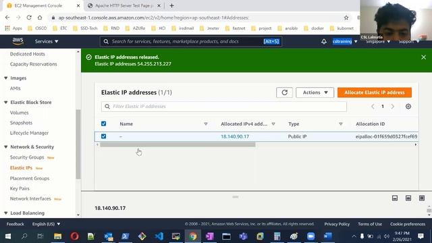Uncheck the 18.140.90.17 row checkbox

click(103, 136)
